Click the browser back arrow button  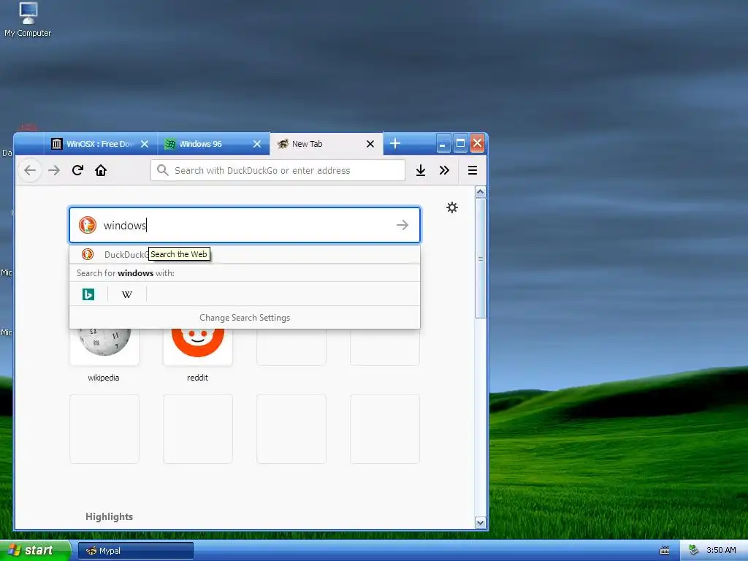point(30,170)
